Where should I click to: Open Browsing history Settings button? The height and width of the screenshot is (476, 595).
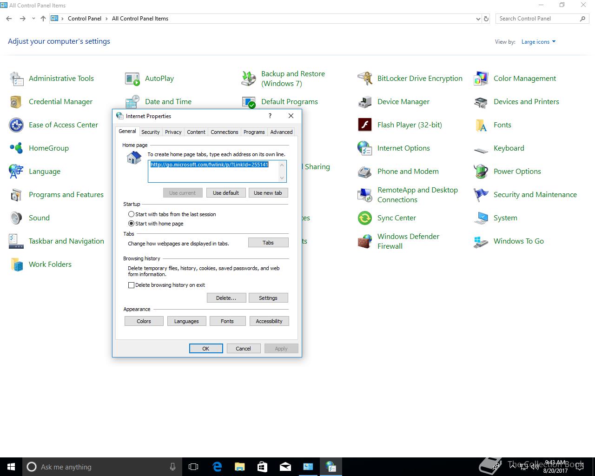pos(268,298)
